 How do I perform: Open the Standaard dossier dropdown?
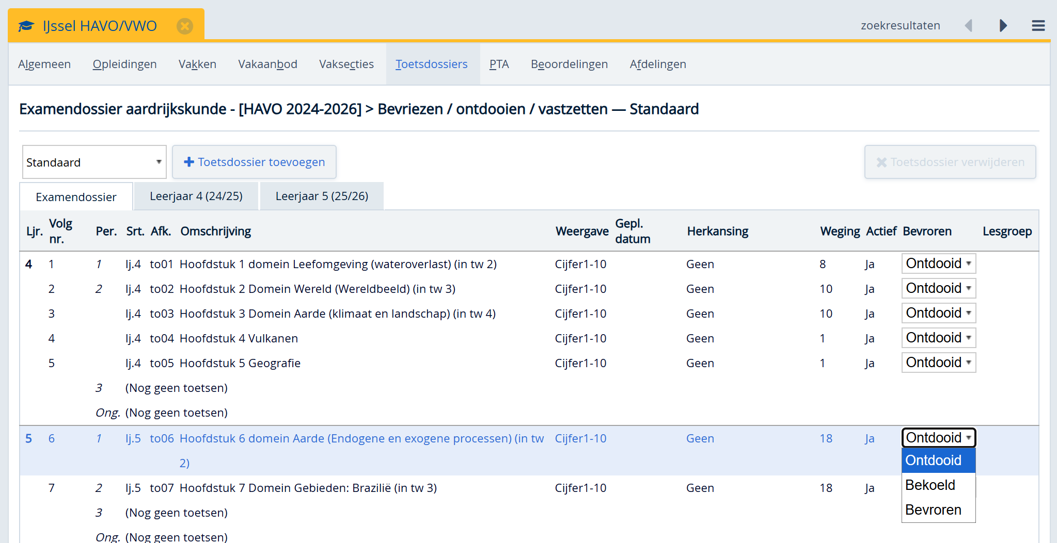tap(94, 162)
